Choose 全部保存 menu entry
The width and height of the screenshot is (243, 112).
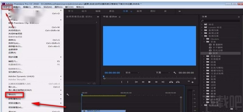(13, 50)
